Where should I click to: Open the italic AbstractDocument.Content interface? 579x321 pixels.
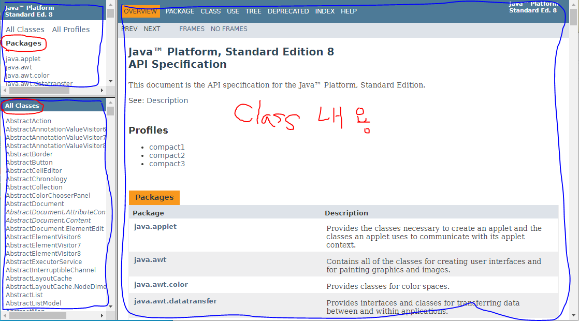(x=48, y=220)
